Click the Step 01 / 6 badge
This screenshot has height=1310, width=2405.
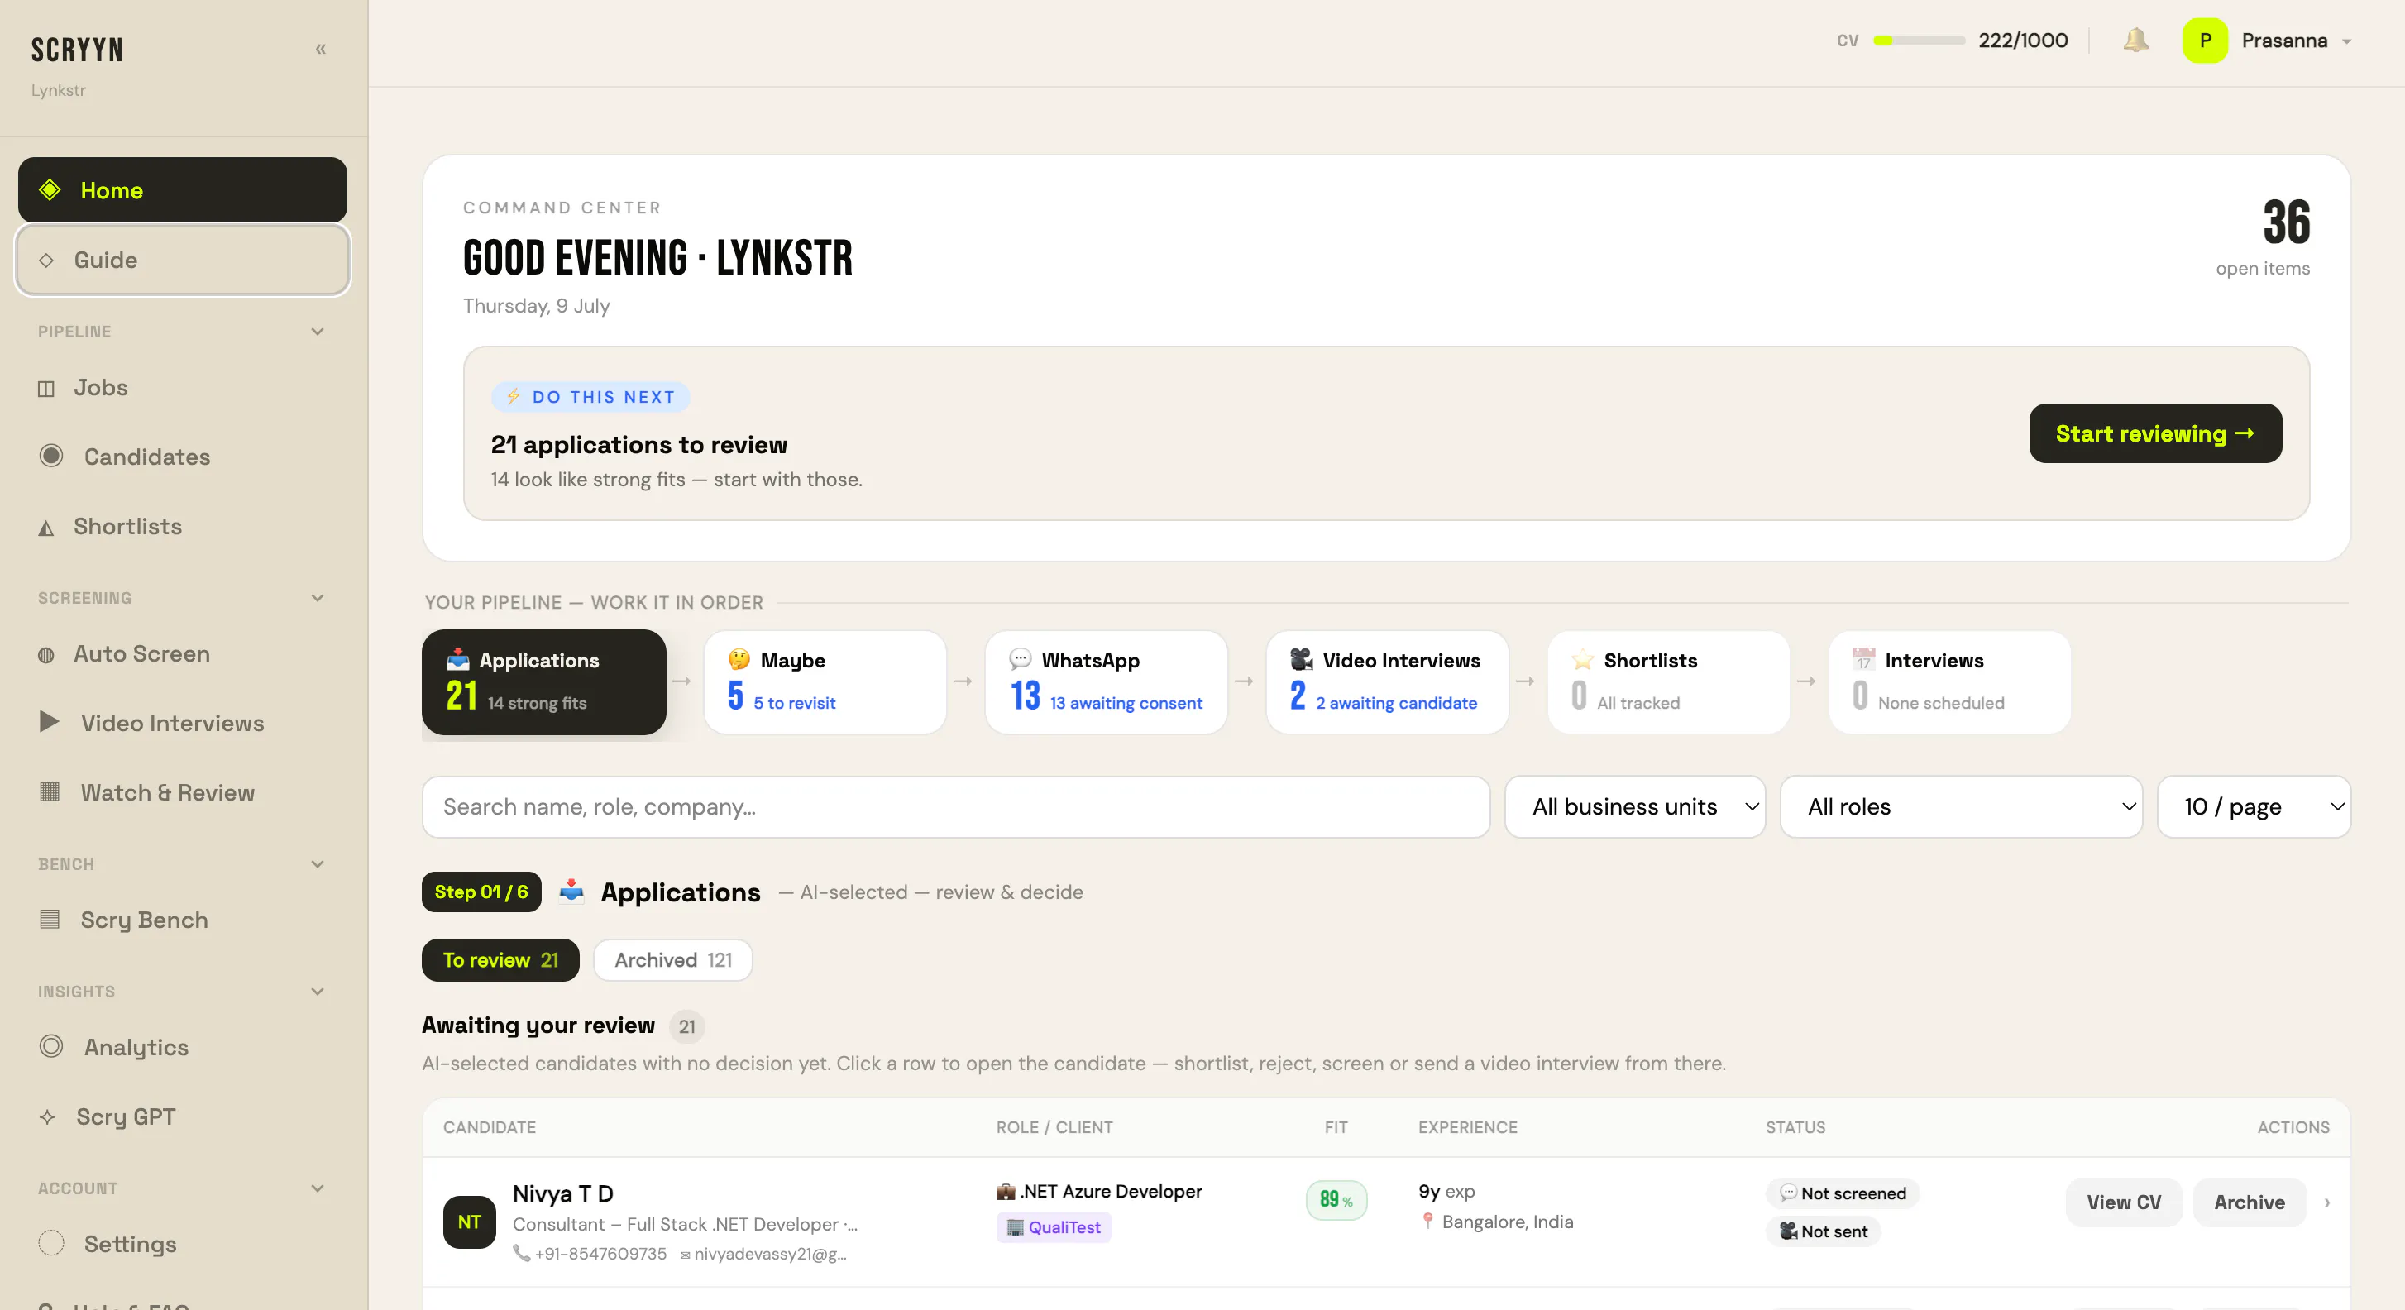481,892
